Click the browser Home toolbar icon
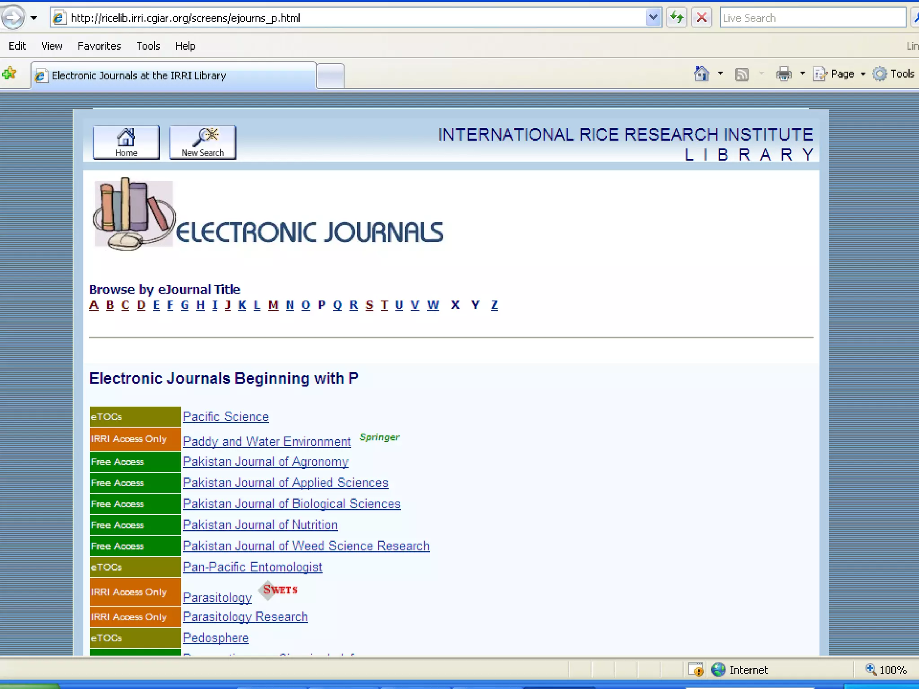Image resolution: width=919 pixels, height=689 pixels. click(x=701, y=74)
